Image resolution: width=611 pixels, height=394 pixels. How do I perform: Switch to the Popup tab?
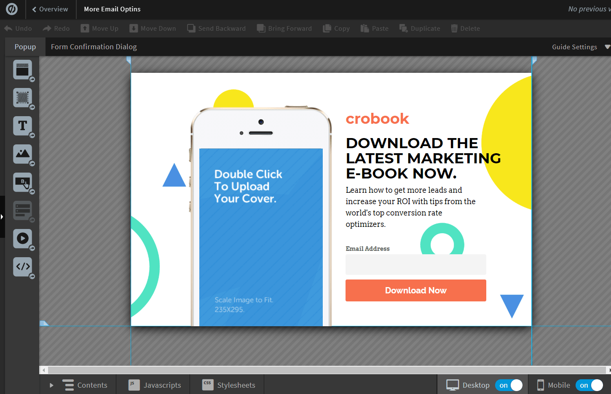pyautogui.click(x=25, y=47)
